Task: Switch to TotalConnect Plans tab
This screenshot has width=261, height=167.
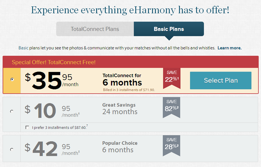Action: click(x=95, y=29)
